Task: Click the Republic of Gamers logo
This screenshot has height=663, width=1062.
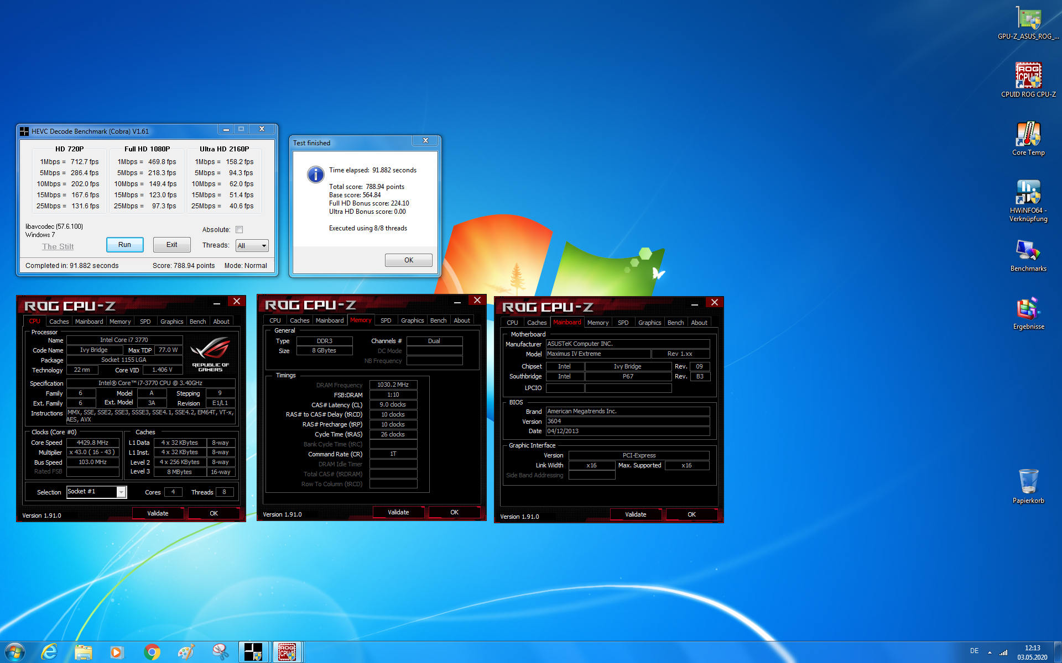Action: [210, 354]
